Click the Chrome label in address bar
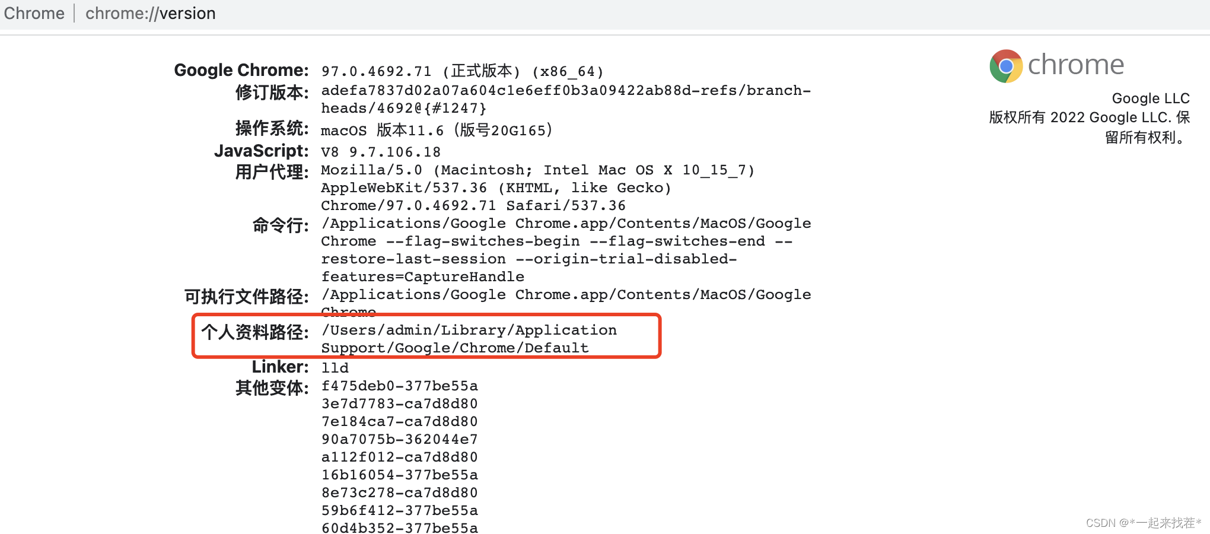The height and width of the screenshot is (534, 1210). (x=34, y=13)
